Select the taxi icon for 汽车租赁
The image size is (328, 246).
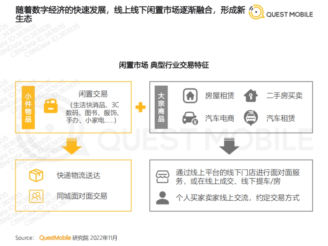pos(250,118)
